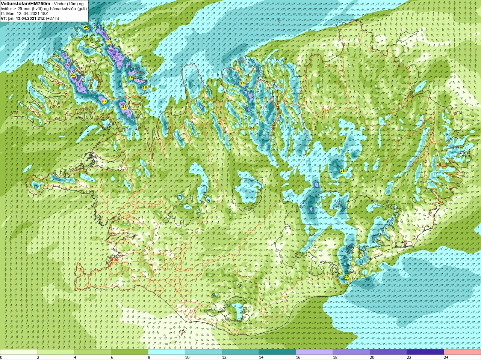Click the pale yellow 0–2 m/s legend swatch
Viewport: 481px width, 360px height.
18,352
